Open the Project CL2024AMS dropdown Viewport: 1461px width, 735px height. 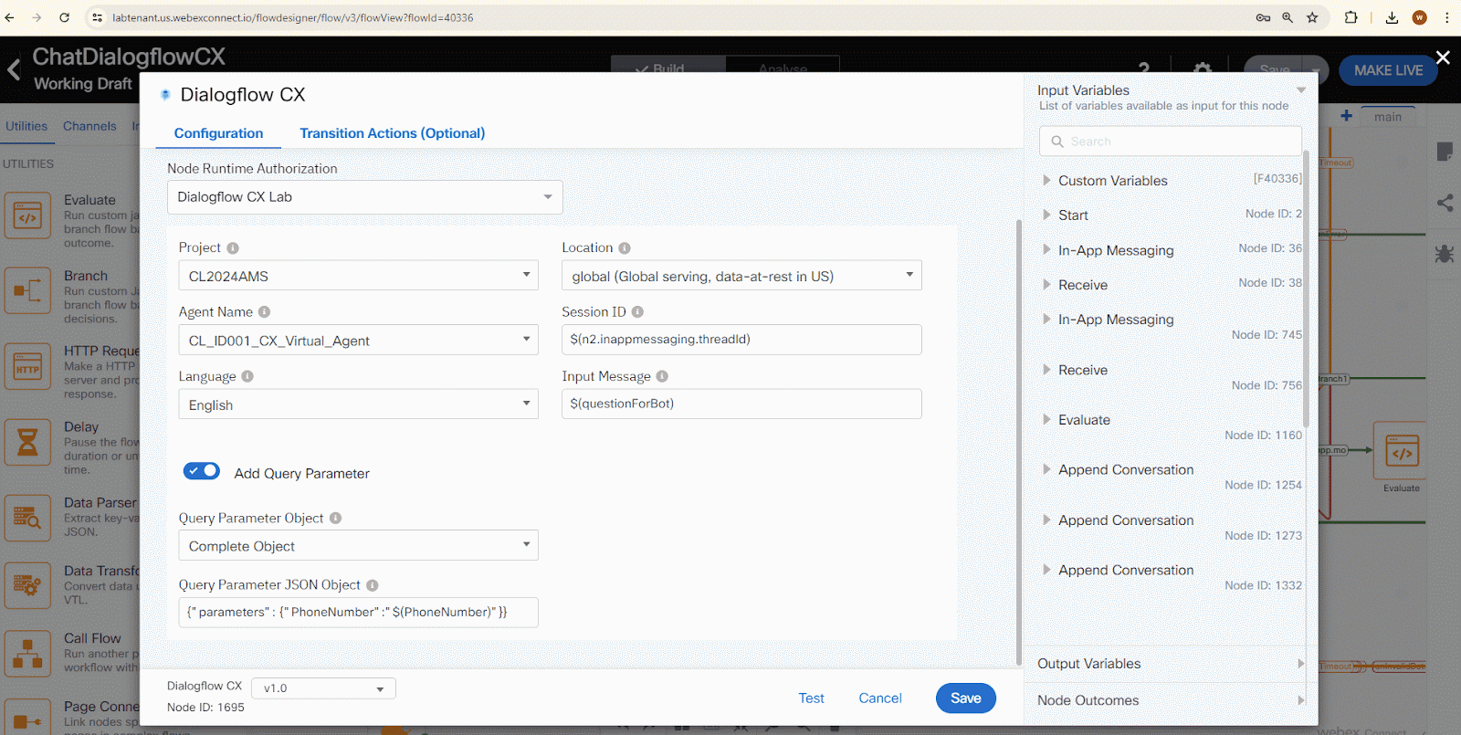(x=358, y=276)
